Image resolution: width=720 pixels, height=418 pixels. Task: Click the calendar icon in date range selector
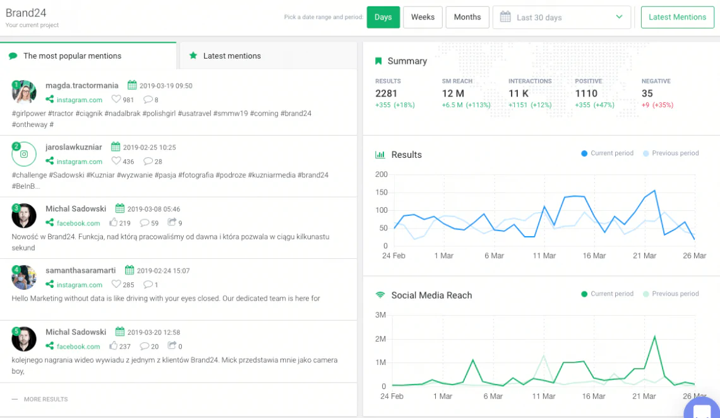click(x=505, y=17)
